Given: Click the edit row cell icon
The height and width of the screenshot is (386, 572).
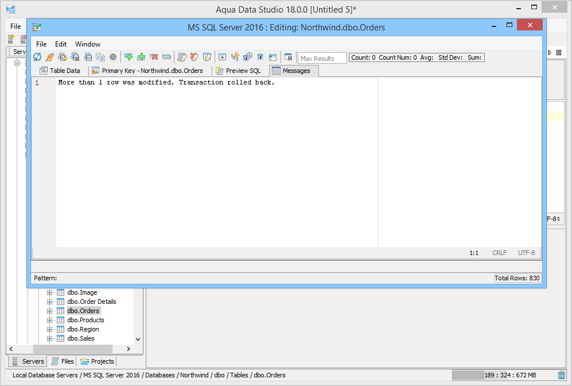Looking at the screenshot, I should click(x=167, y=57).
